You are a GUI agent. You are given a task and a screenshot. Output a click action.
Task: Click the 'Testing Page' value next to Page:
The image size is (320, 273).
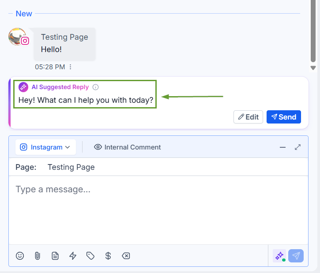71,167
